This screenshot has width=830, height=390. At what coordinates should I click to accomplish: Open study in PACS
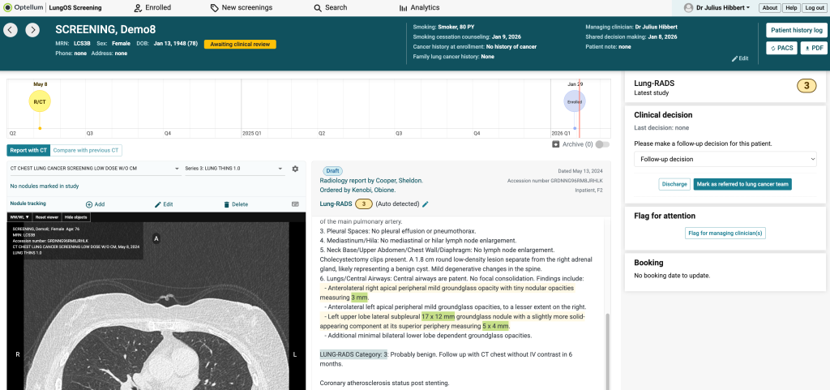(781, 48)
